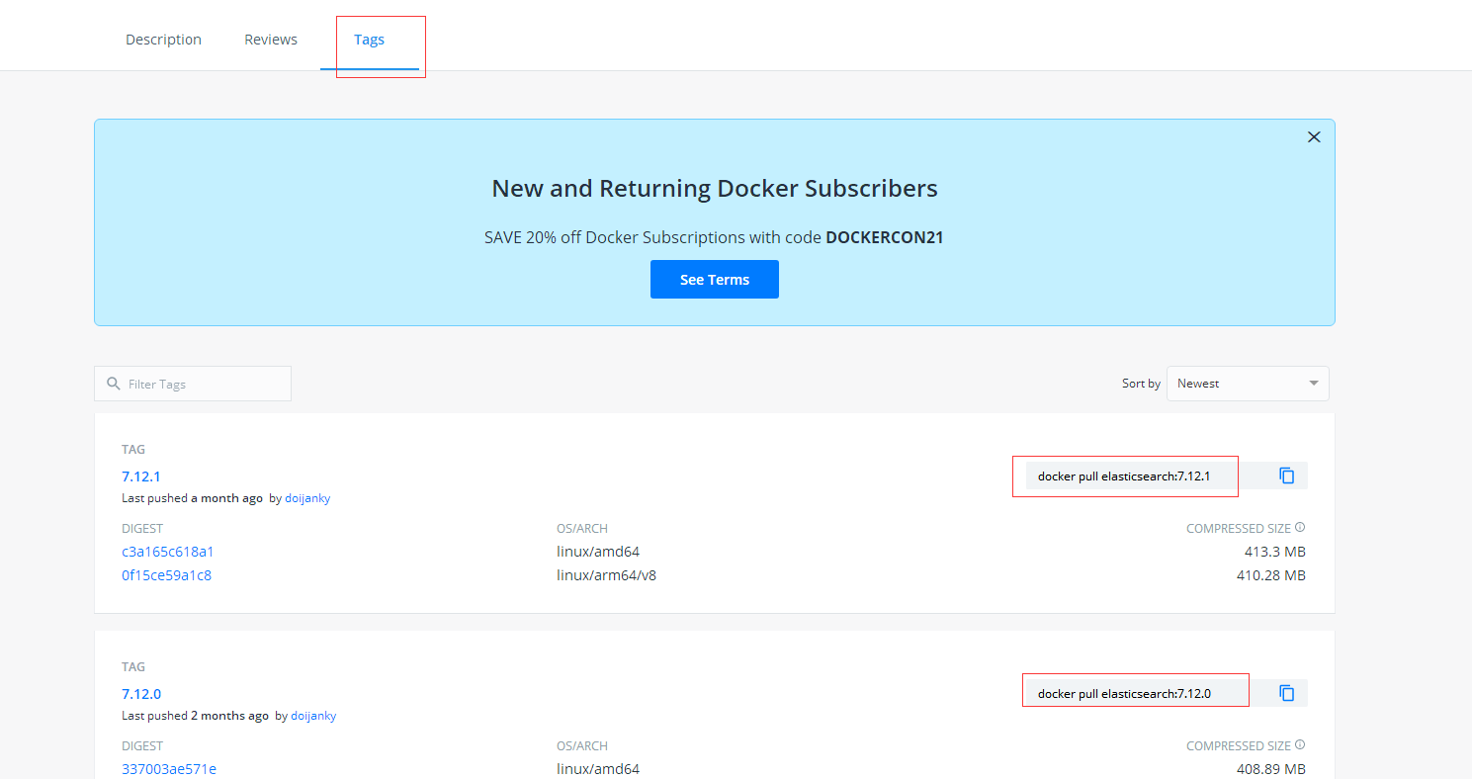1472x779 pixels.
Task: Select the docker pull elasticsearch:7.12.0 command text
Action: 1124,694
